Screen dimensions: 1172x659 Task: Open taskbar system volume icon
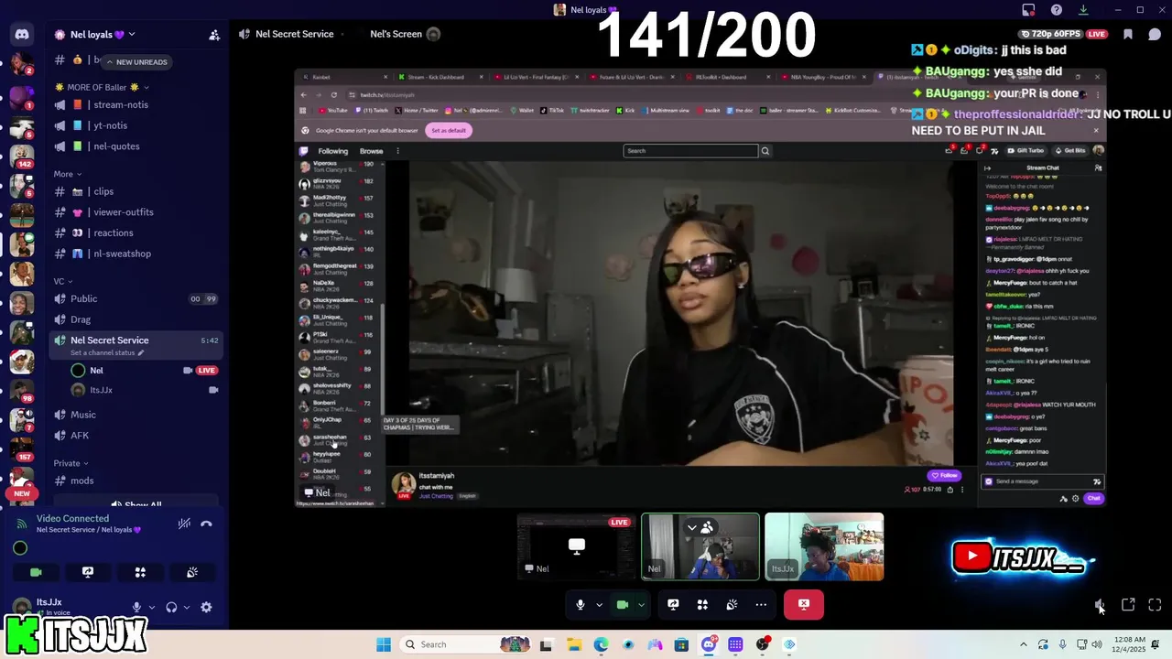pyautogui.click(x=1097, y=644)
